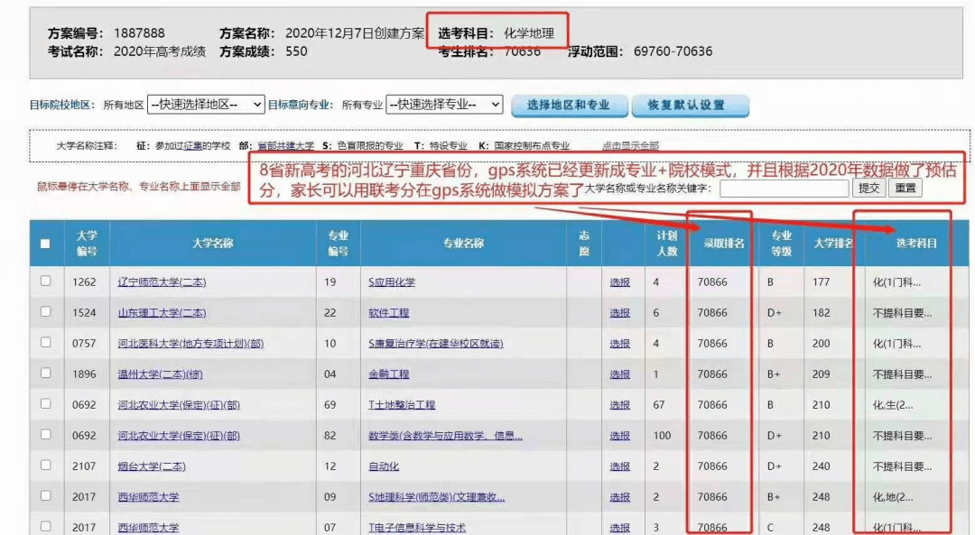Open 河北农业大学 link in T土地整治工程 row
The height and width of the screenshot is (535, 975).
179,405
